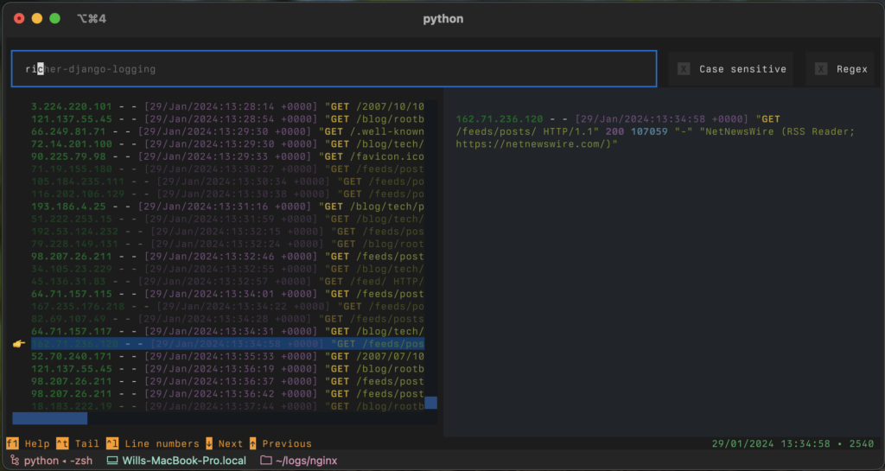The image size is (885, 471).
Task: Select log line from 82.69.107.49
Action: click(x=227, y=319)
